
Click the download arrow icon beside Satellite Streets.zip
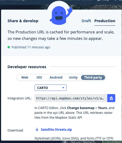[x=37, y=129]
